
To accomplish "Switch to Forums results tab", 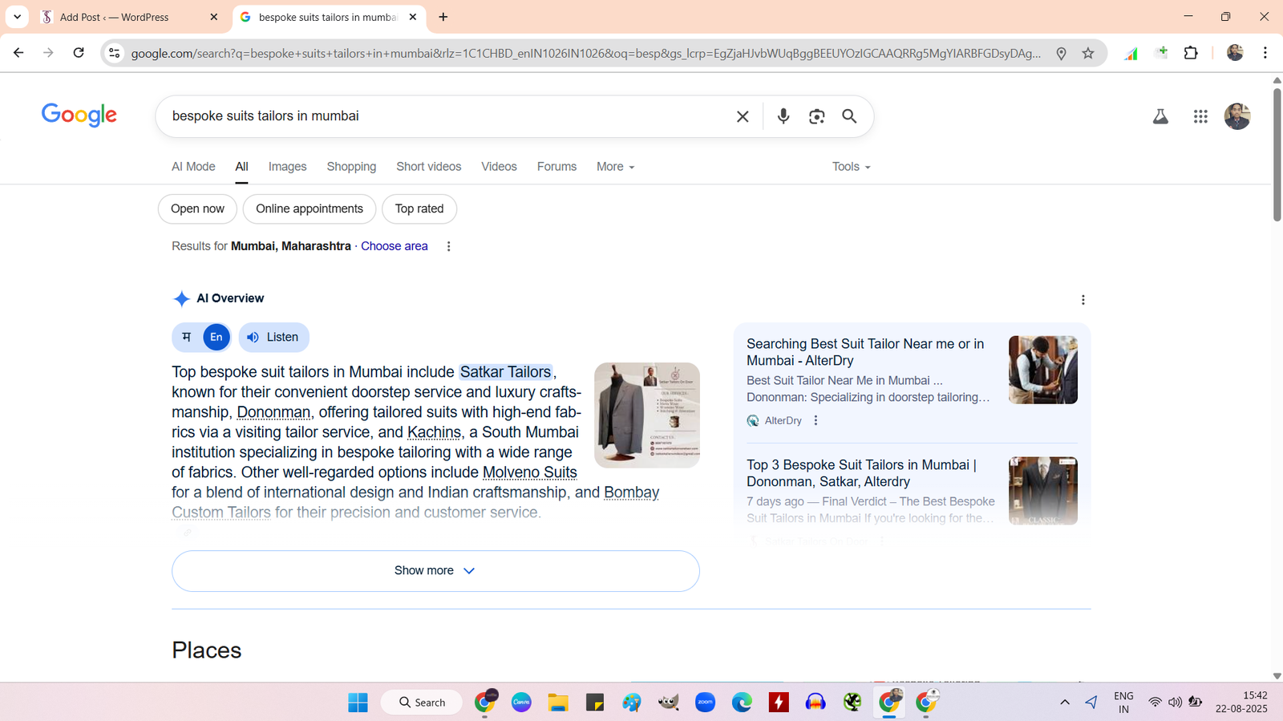I will coord(557,167).
